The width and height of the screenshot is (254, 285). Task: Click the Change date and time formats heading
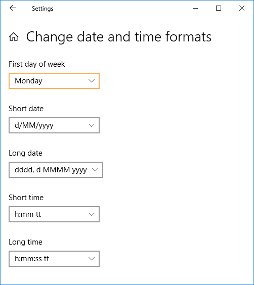[x=119, y=37]
